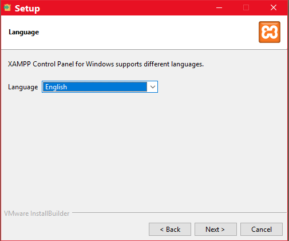289x241 pixels.
Task: Click the 'XAMPP Control Panel for Windows' description text
Action: click(x=106, y=64)
